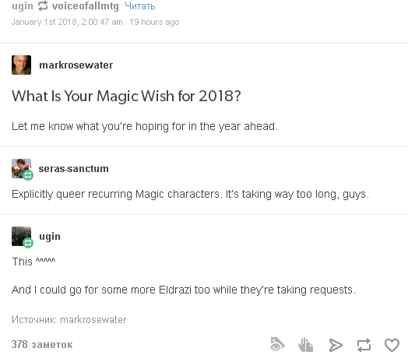Click the green reblog badge on seras-sanctum's avatar
The height and width of the screenshot is (355, 408).
[x=28, y=175]
